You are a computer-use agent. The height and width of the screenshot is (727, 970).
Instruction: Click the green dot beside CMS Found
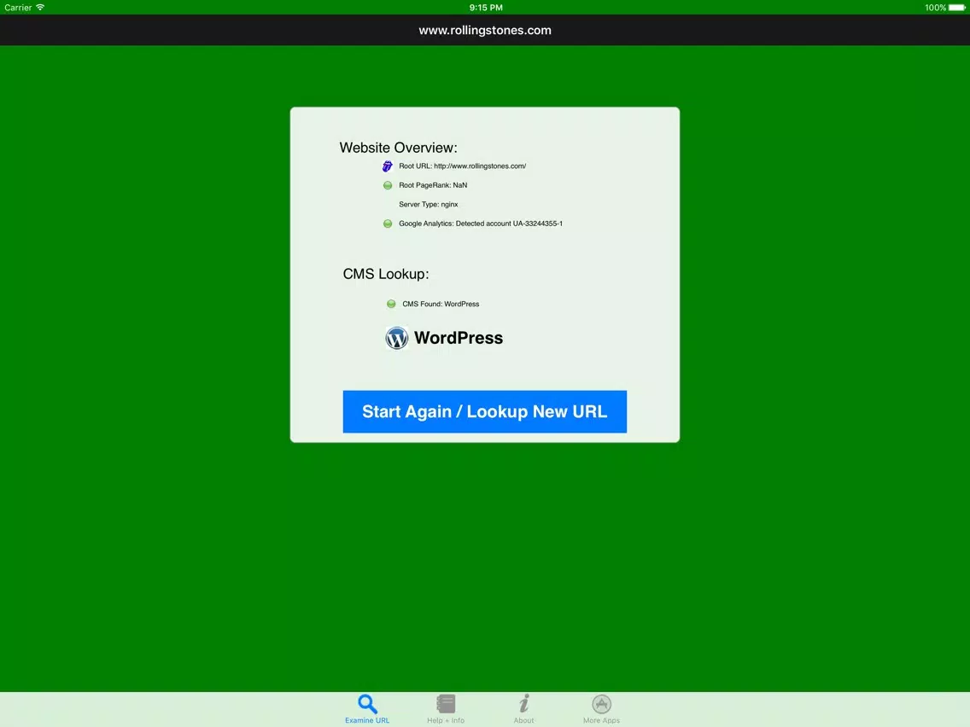pyautogui.click(x=391, y=304)
